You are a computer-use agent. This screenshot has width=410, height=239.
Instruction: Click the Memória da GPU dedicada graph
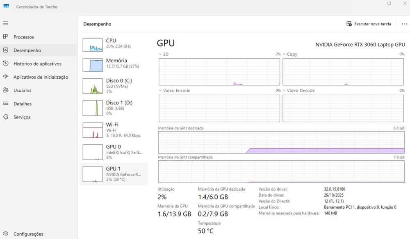pyautogui.click(x=281, y=142)
